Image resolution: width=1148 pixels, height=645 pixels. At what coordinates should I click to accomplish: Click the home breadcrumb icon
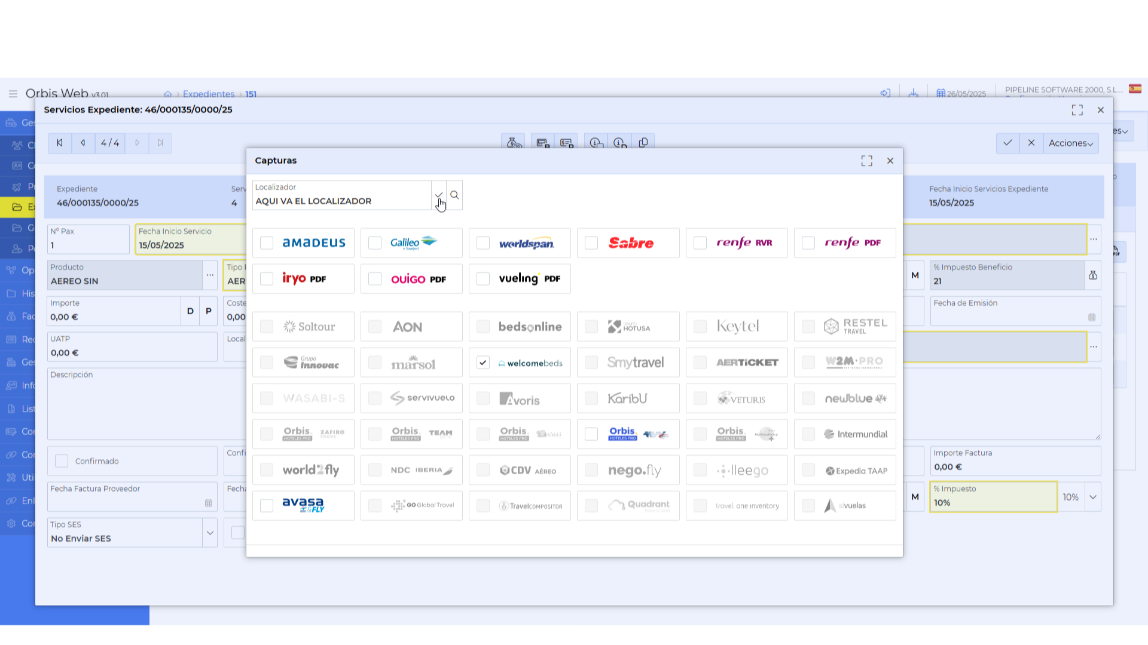167,94
